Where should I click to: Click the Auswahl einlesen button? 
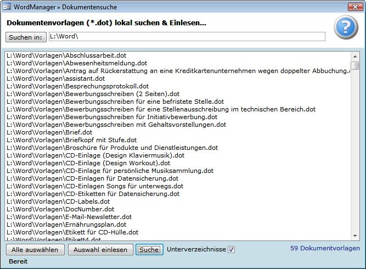[100, 250]
